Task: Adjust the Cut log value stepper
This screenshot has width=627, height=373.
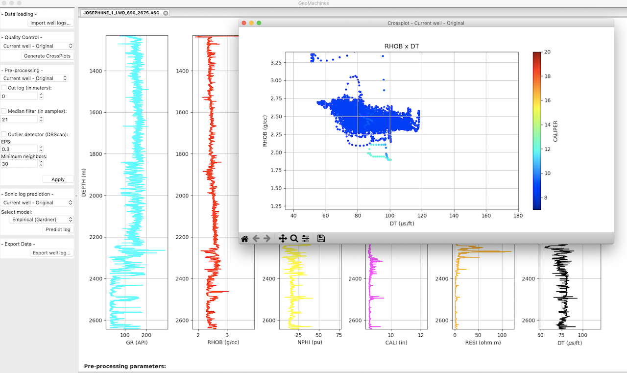Action: [41, 96]
